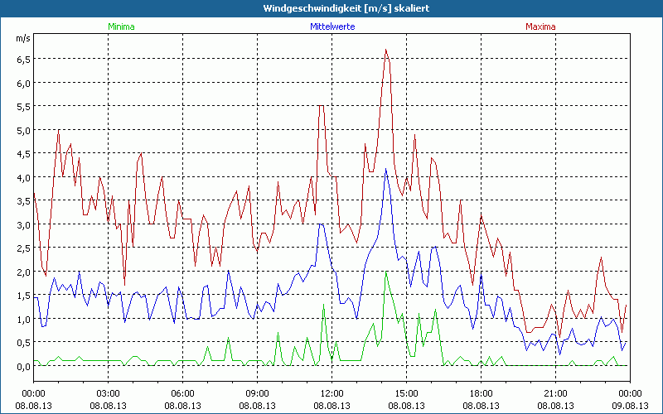Click the blue Mittelwerte peak above 4,0
This screenshot has height=414, width=663.
pyautogui.click(x=385, y=169)
